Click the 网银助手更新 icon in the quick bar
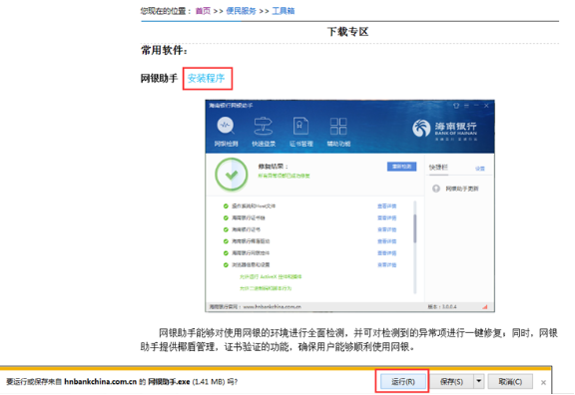The height and width of the screenshot is (395, 575). click(436, 189)
